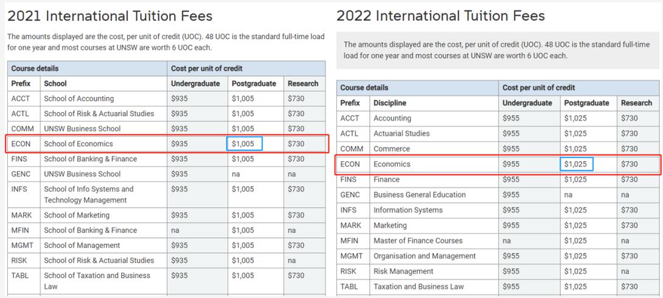The width and height of the screenshot is (663, 298).
Task: Click the highlighted $1,025 ECON postgraduate fee
Action: pyautogui.click(x=575, y=164)
